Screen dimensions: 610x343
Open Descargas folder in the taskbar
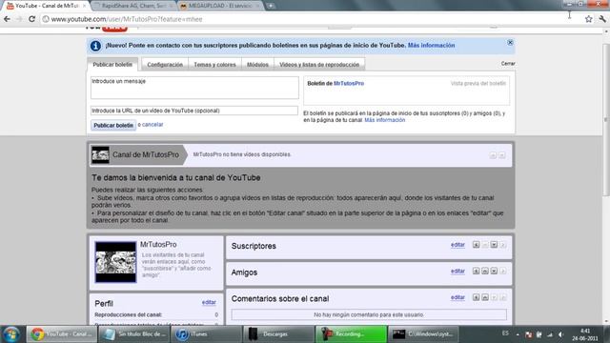tap(278, 334)
